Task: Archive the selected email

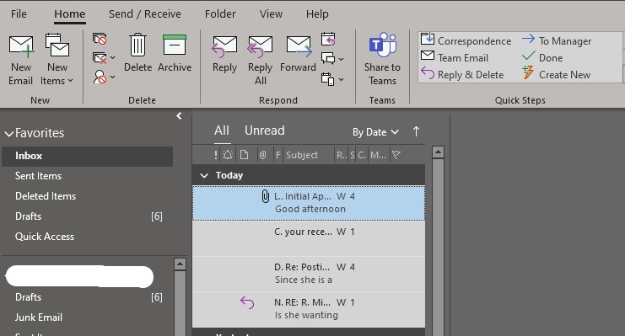Action: [x=175, y=52]
